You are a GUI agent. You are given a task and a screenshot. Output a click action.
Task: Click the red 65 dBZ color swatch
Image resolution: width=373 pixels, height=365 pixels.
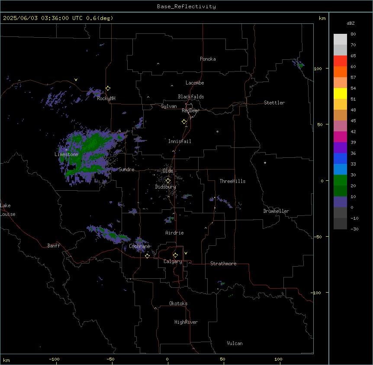click(x=340, y=61)
